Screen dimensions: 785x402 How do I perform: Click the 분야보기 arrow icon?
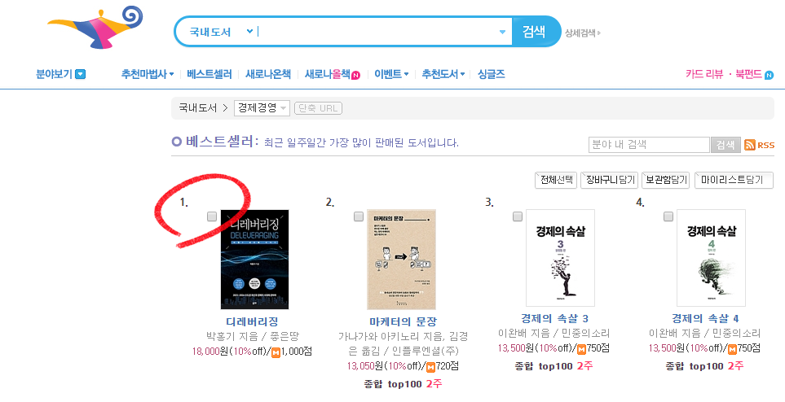point(80,75)
